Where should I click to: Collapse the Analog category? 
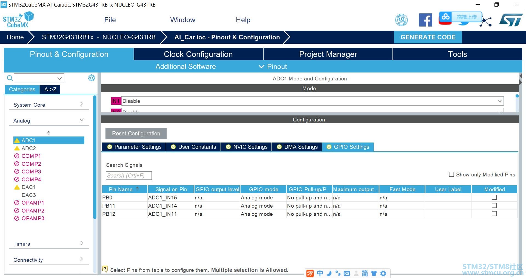click(x=48, y=121)
